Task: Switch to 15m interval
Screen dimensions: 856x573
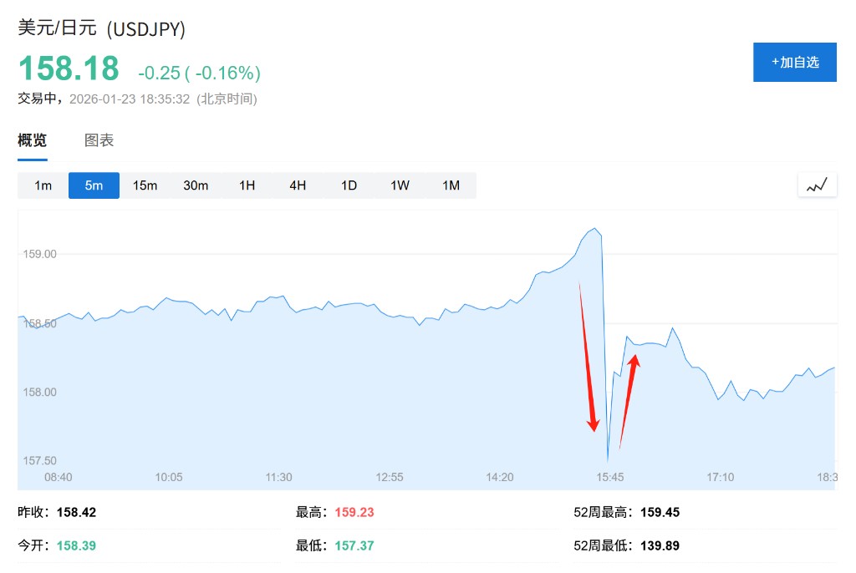Action: tap(145, 185)
